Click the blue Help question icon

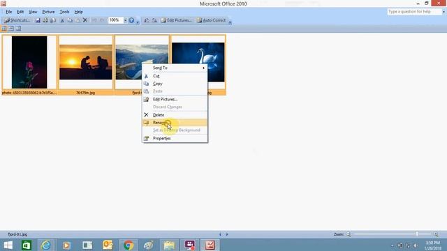pyautogui.click(x=131, y=20)
